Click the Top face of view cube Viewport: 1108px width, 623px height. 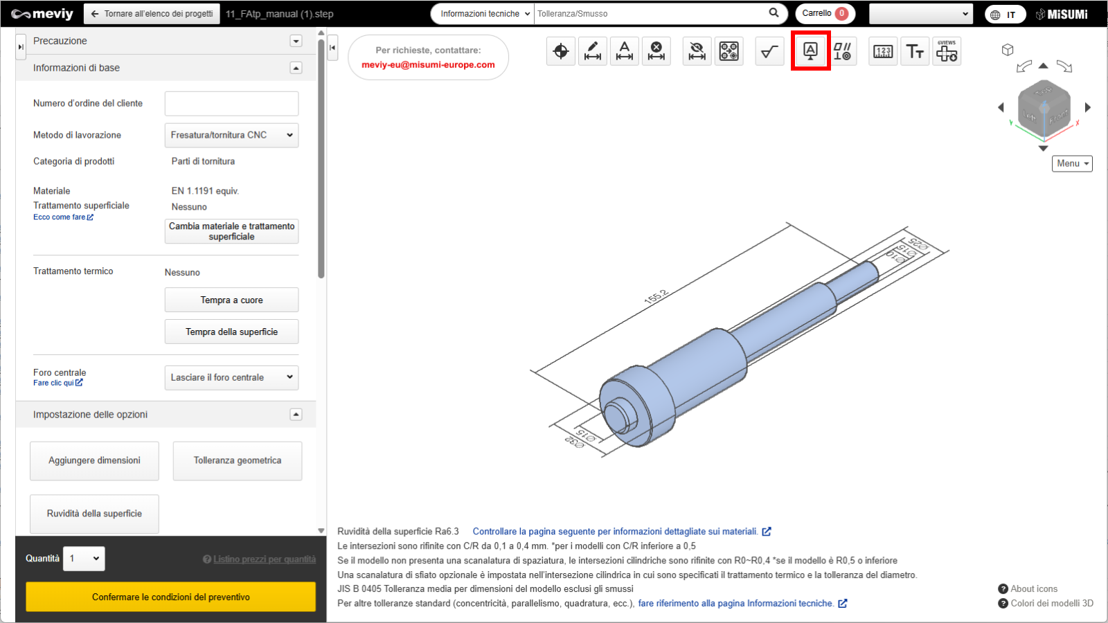1043,91
